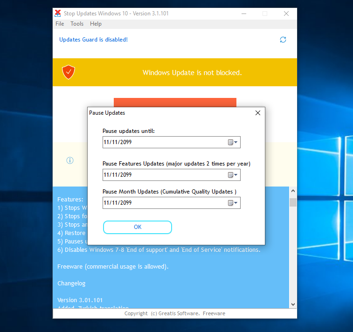Open calendar for Pause Features Updates

point(233,175)
